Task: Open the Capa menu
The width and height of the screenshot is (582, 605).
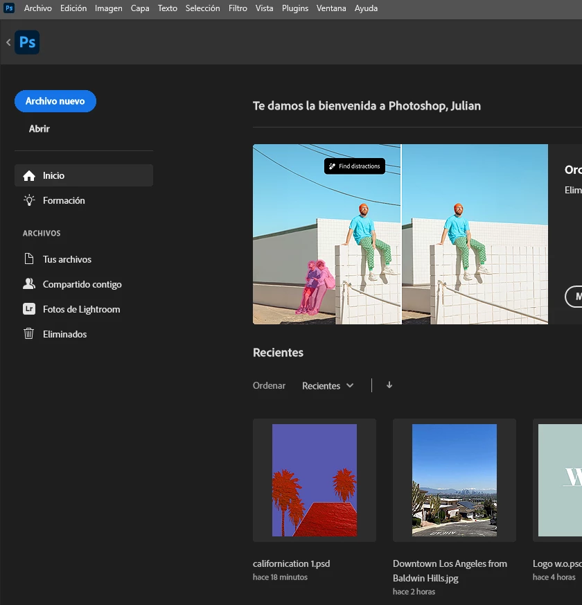Action: point(140,8)
